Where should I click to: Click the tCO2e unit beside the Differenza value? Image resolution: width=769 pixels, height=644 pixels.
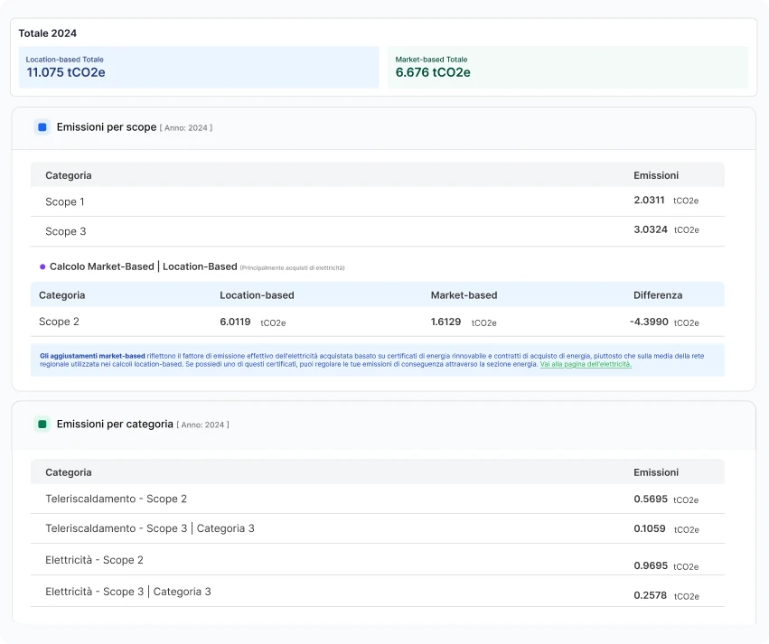(685, 323)
